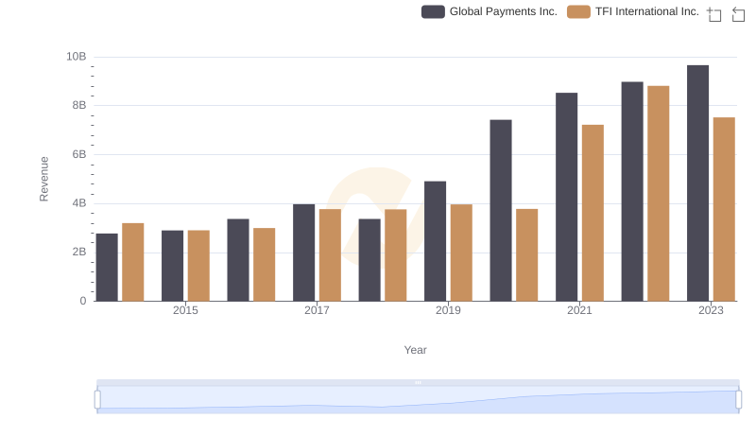This screenshot has height=436, width=756.
Task: Click the top grip bar of the data zoom slider
Action: 418,382
